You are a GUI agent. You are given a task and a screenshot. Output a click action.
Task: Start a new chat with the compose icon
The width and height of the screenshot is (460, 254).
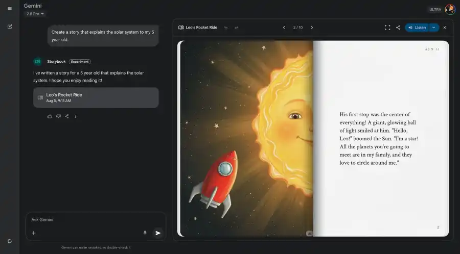pos(10,27)
